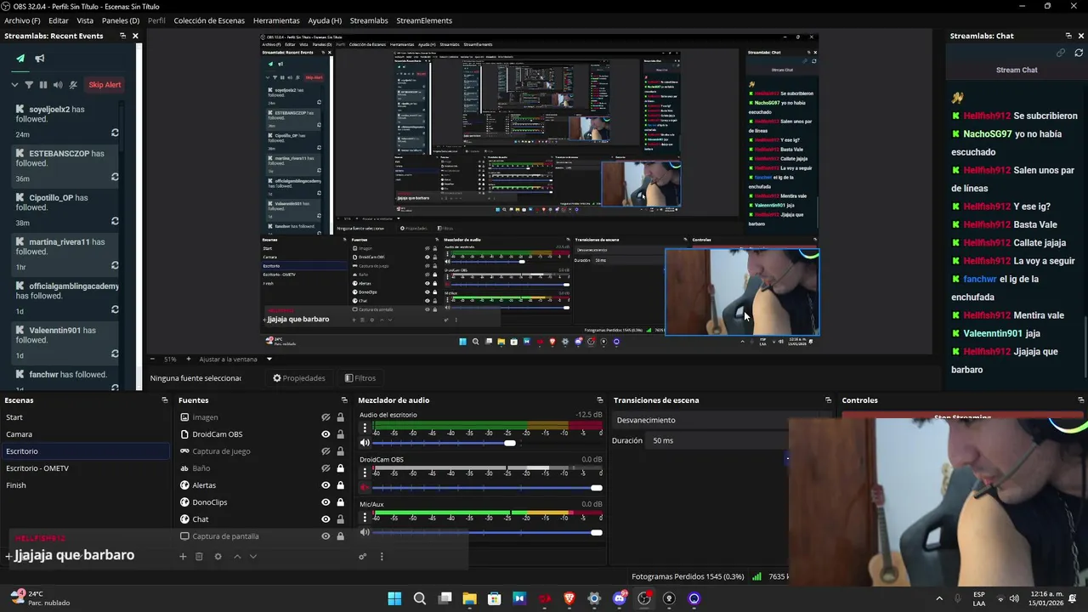1088x612 pixels.
Task: Select the Camara scene
Action: click(x=85, y=434)
